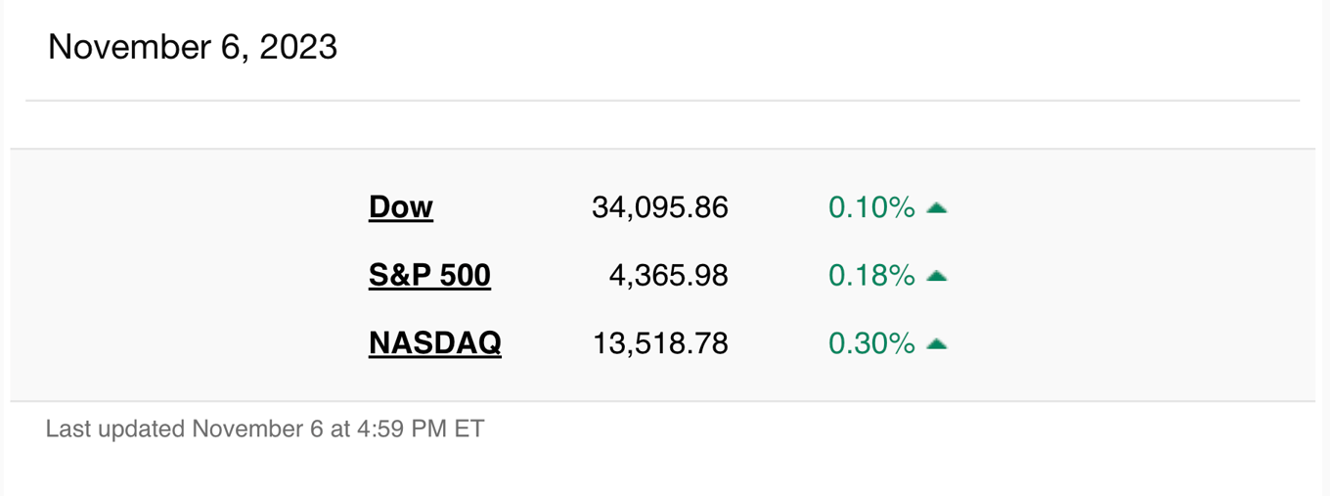
Task: Click the S&P 500 0.18% change figure
Action: pos(871,276)
